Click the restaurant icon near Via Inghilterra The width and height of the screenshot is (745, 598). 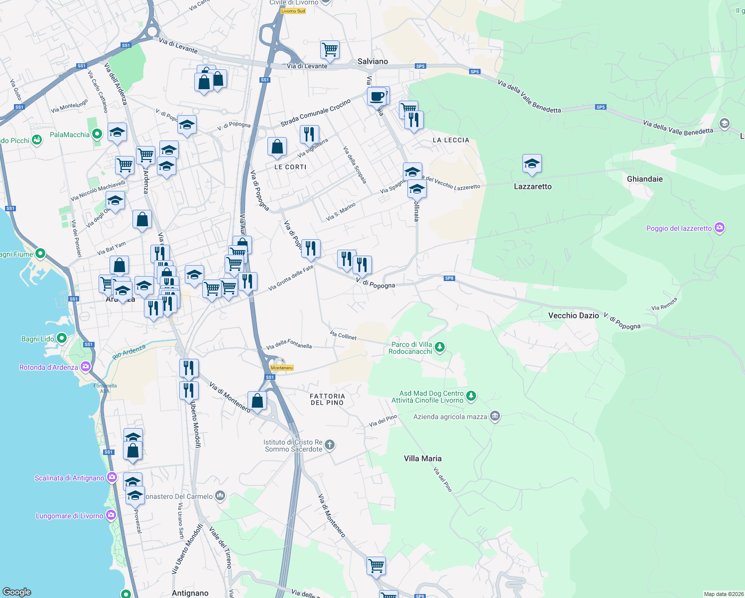pyautogui.click(x=309, y=133)
